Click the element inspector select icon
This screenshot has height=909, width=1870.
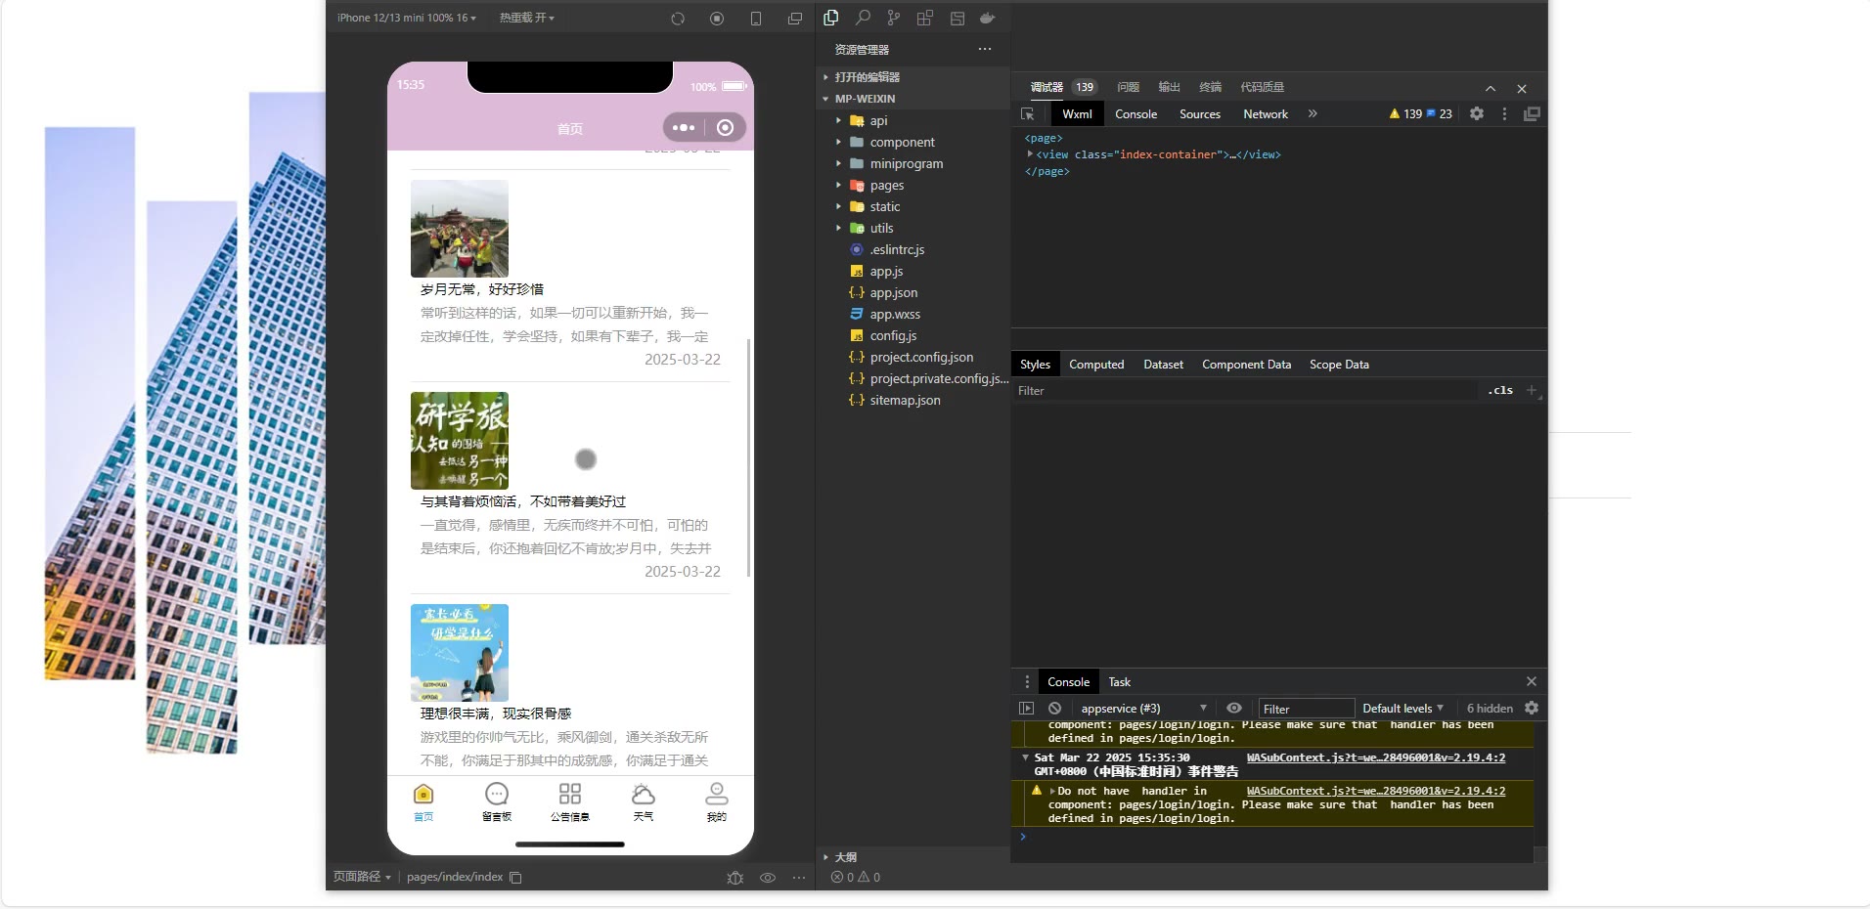1027,114
